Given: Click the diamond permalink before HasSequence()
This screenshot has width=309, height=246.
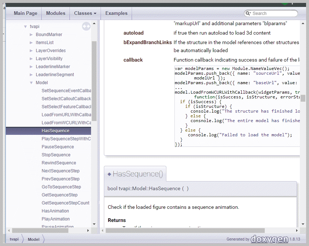Looking at the screenshot, I should coord(109,174).
